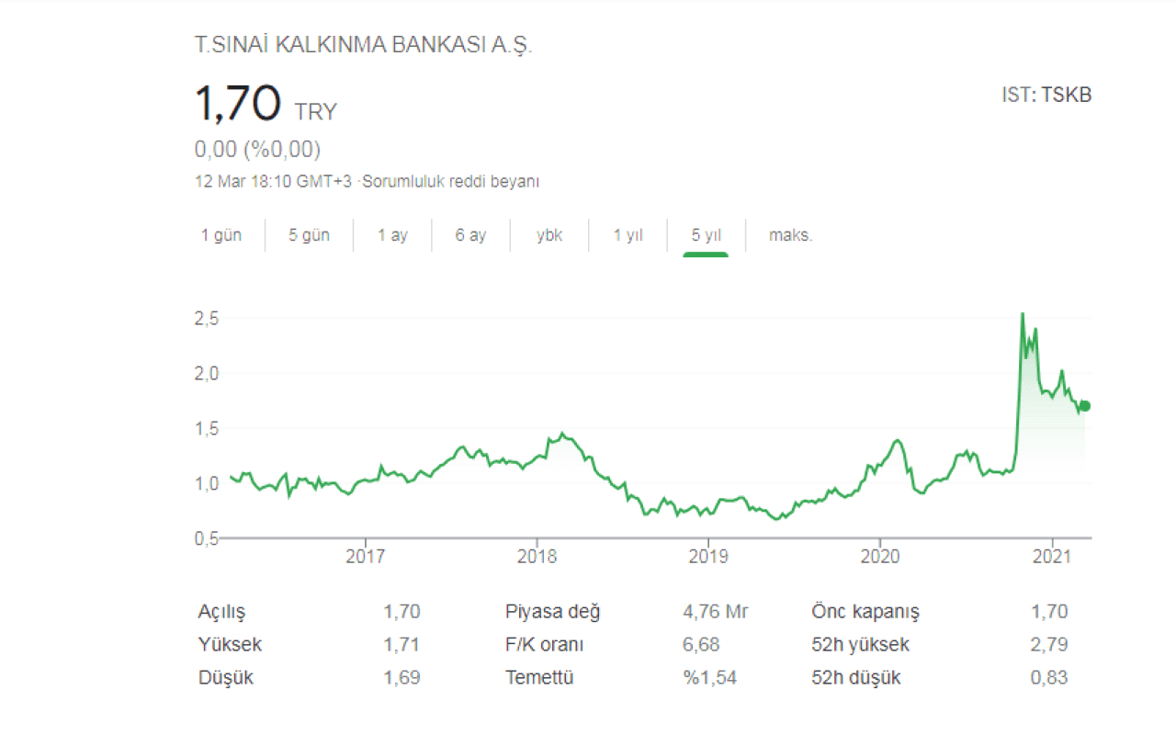
Task: Click the market cap value 4,76 Mr
Action: point(715,612)
